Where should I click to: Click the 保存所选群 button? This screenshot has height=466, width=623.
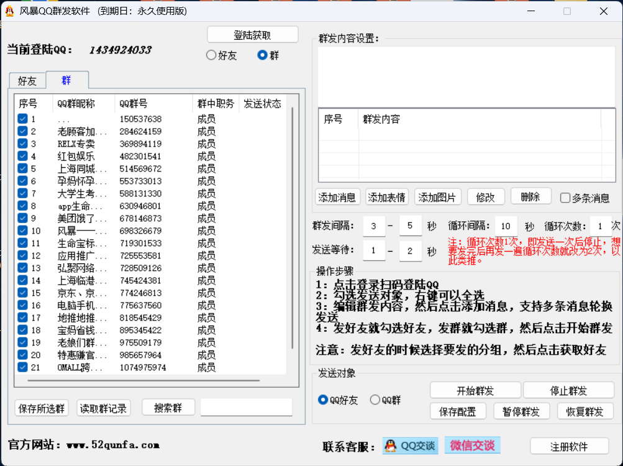[42, 408]
